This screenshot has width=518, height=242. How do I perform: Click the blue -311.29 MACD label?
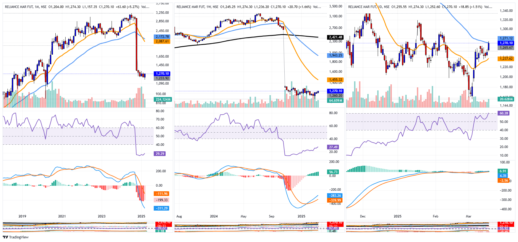tap(161, 208)
